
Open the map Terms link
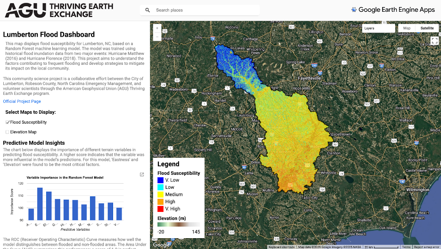coord(406,247)
